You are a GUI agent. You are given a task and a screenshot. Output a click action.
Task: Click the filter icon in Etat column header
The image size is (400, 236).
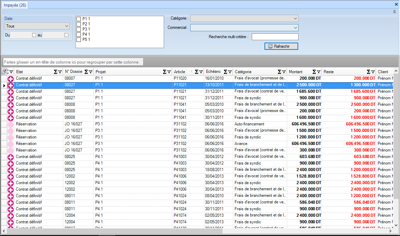tap(60, 72)
